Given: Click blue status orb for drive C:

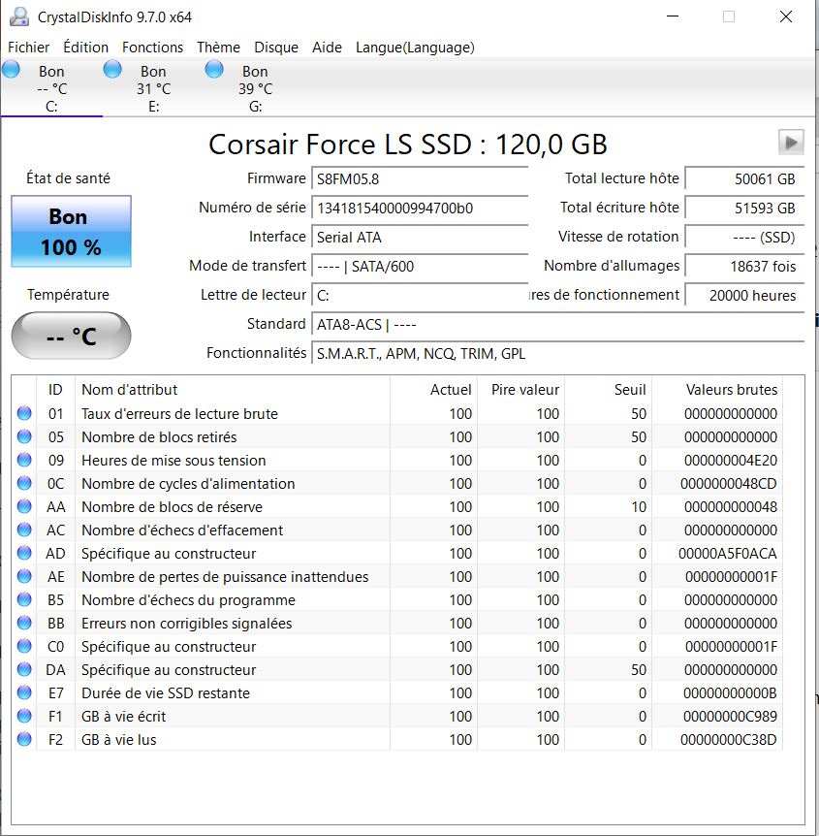Looking at the screenshot, I should click(11, 69).
